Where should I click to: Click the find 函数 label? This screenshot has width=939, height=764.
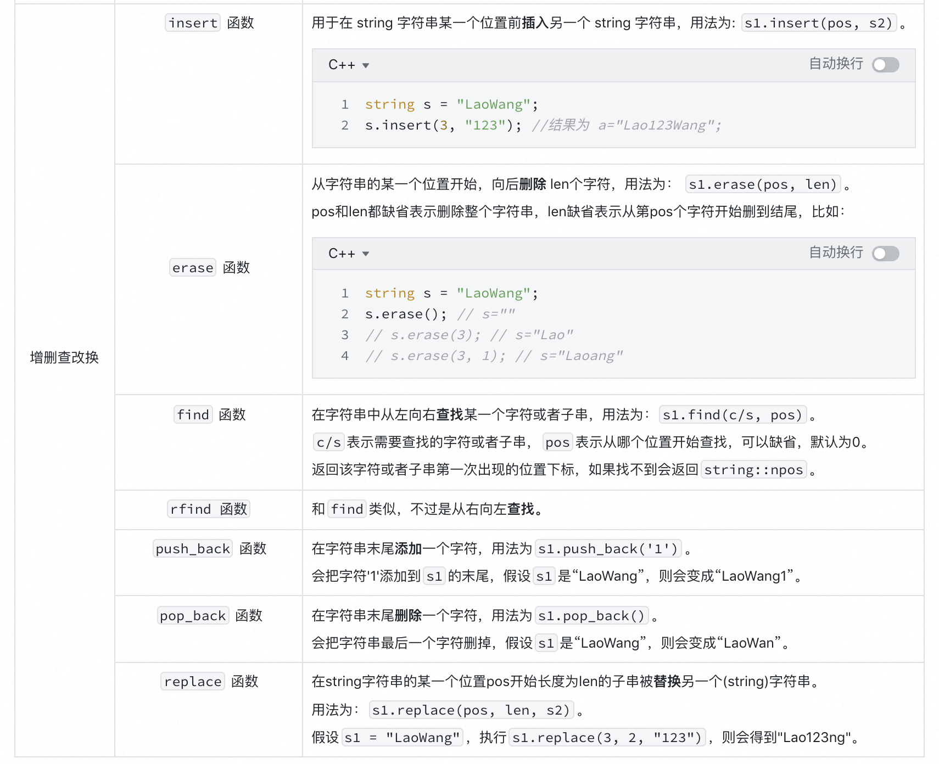point(209,414)
